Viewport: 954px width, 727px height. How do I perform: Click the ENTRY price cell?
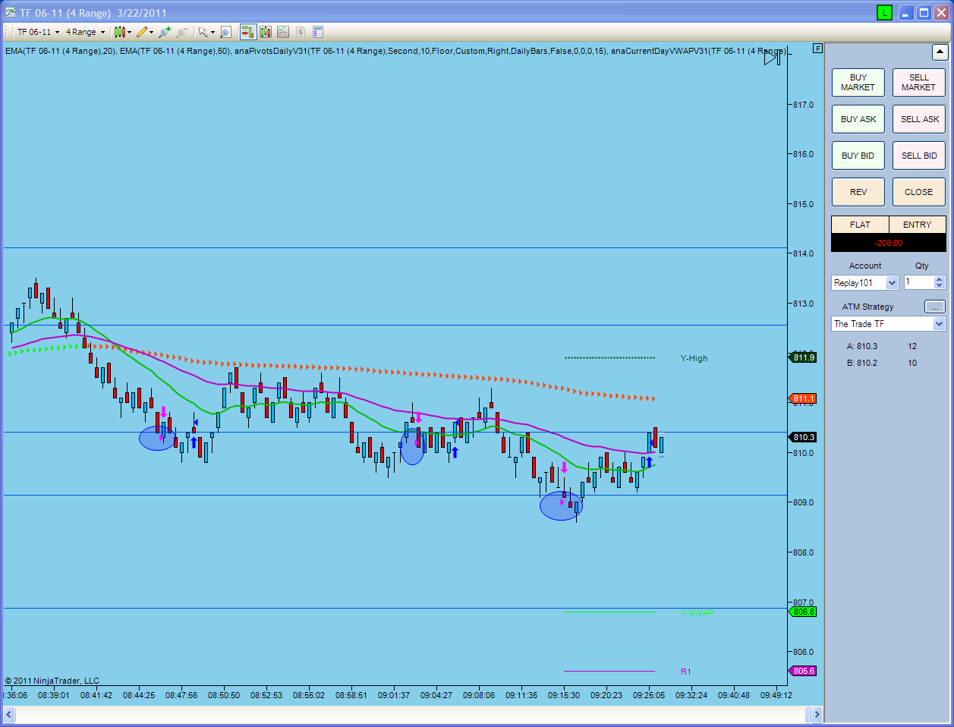[917, 225]
